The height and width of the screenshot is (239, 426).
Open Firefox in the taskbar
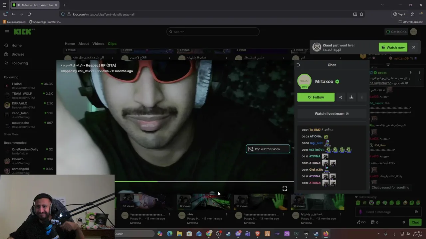point(325,234)
